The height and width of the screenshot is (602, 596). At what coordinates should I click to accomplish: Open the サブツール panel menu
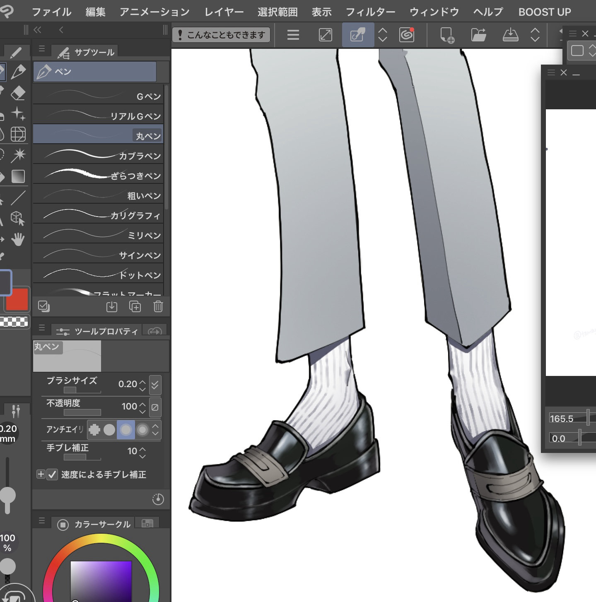41,49
